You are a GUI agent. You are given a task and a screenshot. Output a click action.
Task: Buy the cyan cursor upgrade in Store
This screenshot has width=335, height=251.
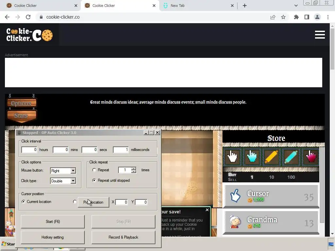pos(252,157)
